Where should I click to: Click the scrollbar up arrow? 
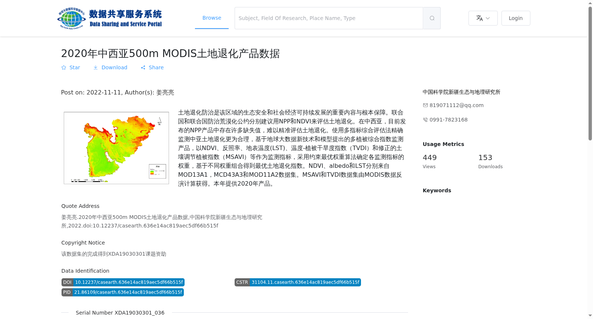[590, 3]
